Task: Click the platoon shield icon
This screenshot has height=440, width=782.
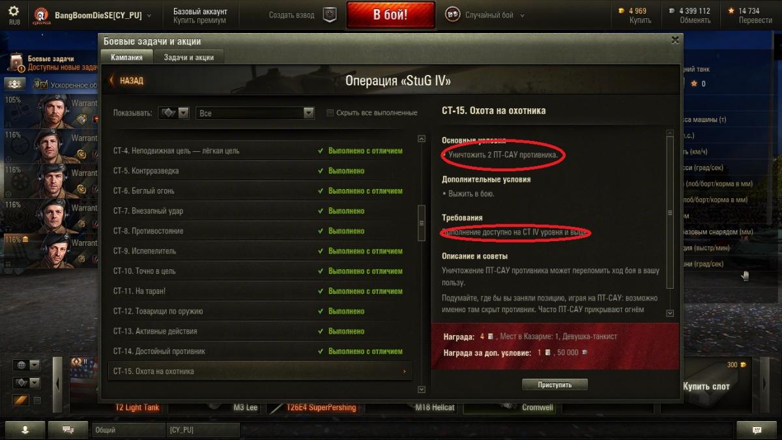Action: (330, 15)
